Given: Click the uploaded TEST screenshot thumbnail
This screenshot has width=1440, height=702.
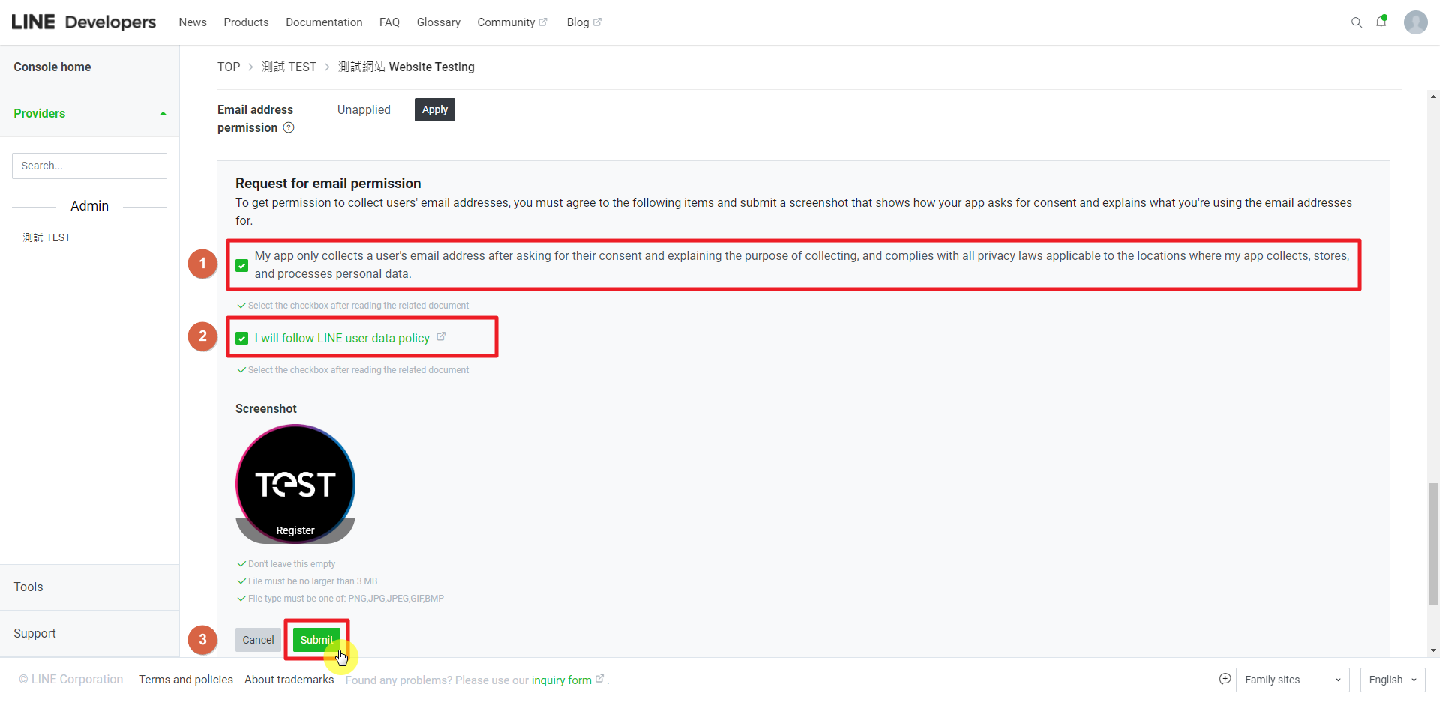Looking at the screenshot, I should pyautogui.click(x=295, y=484).
